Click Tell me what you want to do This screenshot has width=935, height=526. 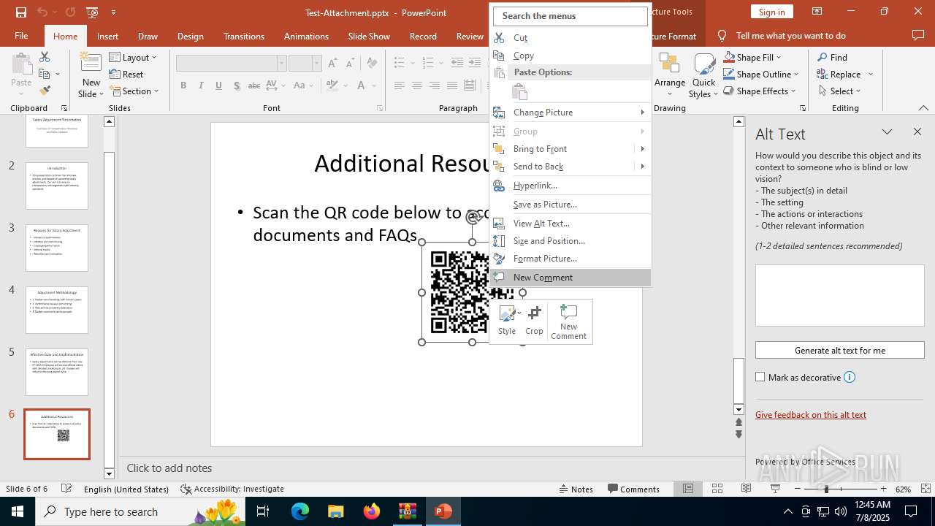coord(791,36)
